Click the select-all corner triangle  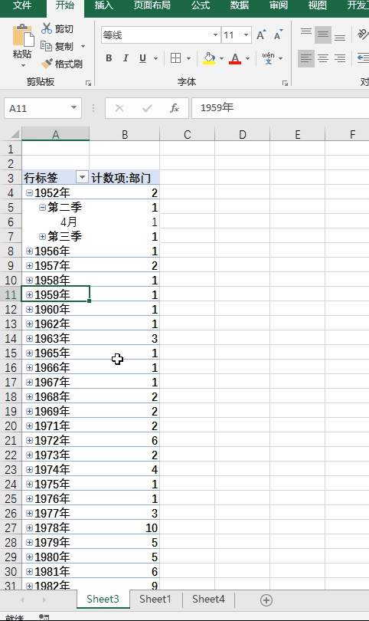click(15, 134)
